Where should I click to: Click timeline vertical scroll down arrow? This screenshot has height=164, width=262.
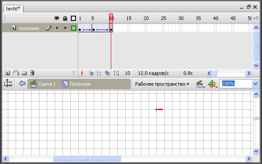256,65
